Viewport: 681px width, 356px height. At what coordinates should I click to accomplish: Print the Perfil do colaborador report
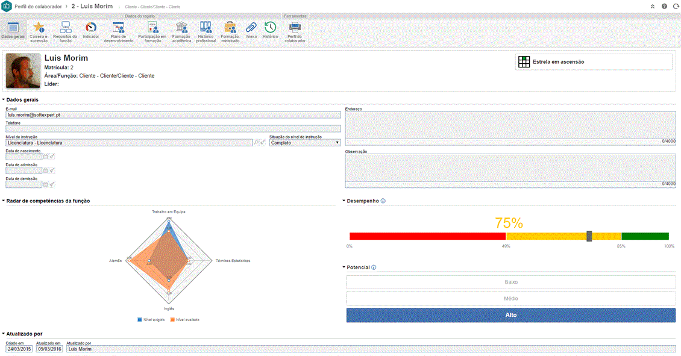click(295, 31)
